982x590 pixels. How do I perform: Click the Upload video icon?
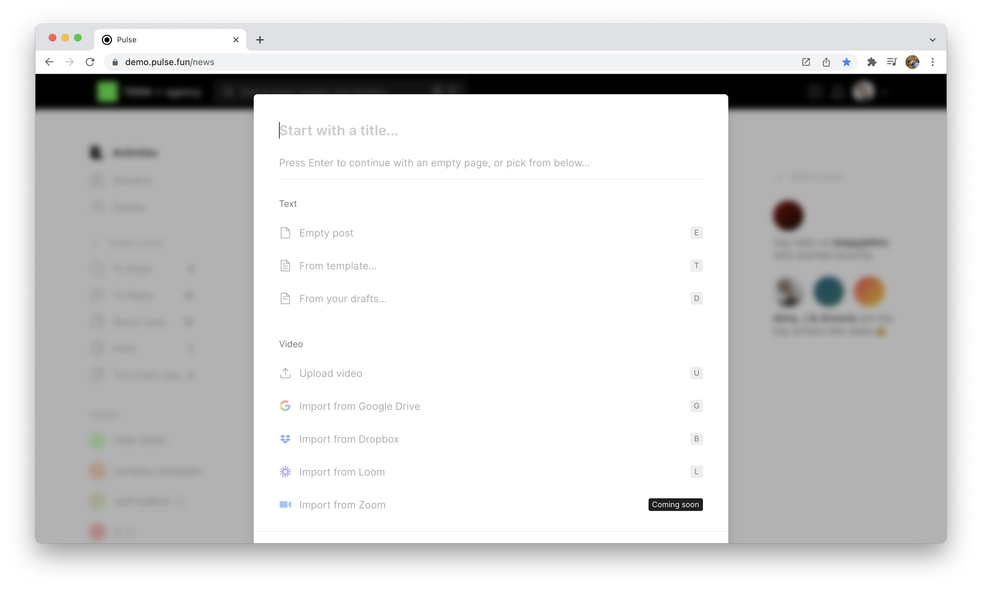pos(285,372)
